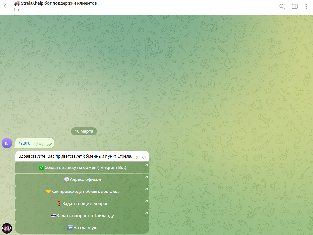Click the "18 марта" date badge
The height and width of the screenshot is (235, 313).
tap(84, 131)
